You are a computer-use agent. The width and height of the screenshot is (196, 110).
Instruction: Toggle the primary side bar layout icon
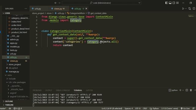tap(167, 3)
